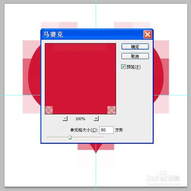Click the 100% preview zoom label
Image resolution: width=191 pixels, height=191 pixels.
pyautogui.click(x=80, y=119)
